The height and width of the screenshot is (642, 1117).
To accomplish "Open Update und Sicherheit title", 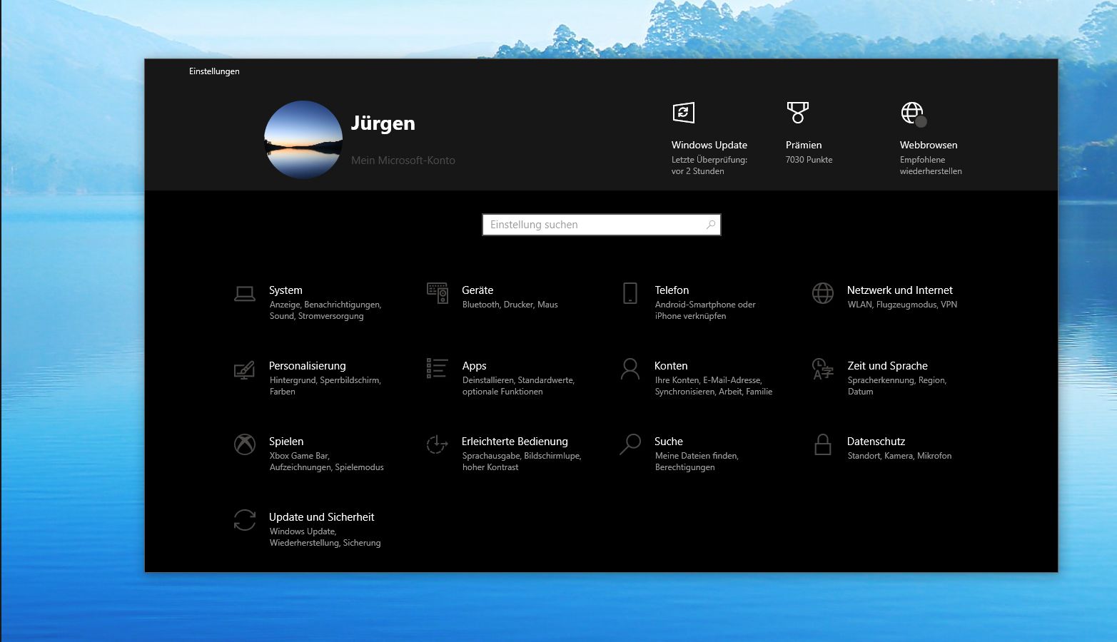I will 322,517.
